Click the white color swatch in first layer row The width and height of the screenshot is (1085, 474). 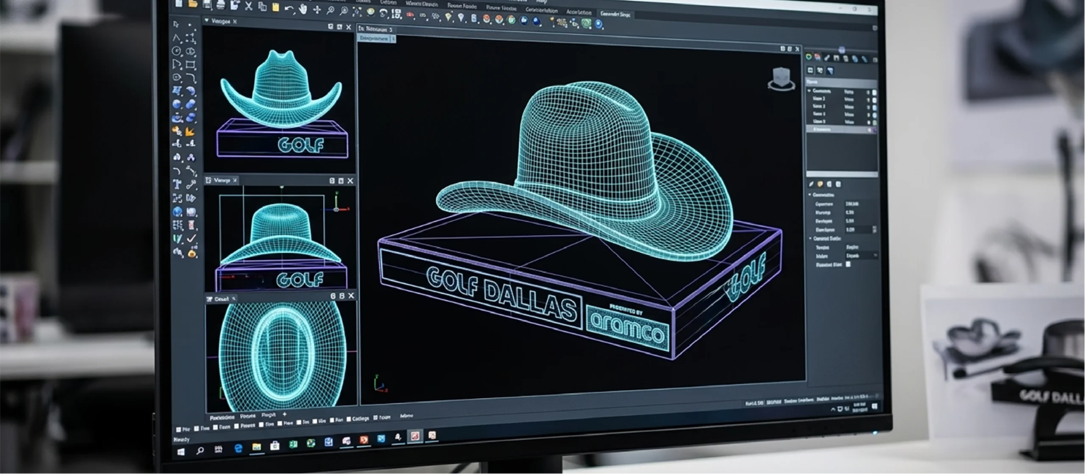click(x=874, y=92)
